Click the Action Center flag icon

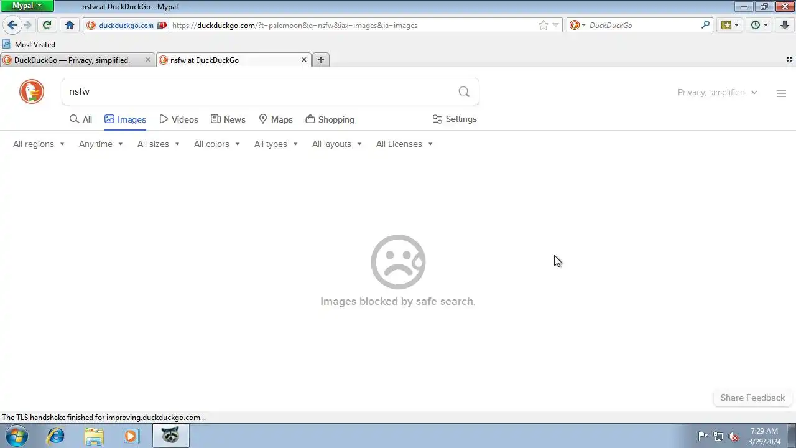(x=703, y=436)
